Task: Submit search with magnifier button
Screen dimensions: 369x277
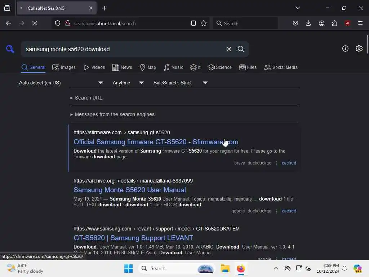Action: (x=241, y=49)
